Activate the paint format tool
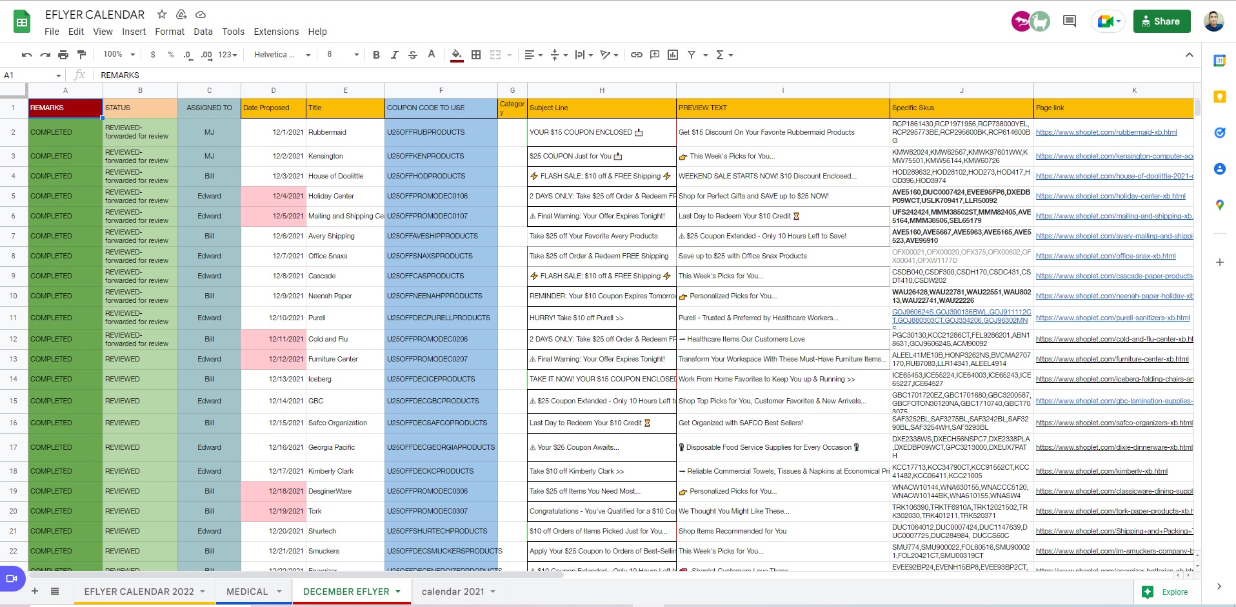 (x=81, y=55)
